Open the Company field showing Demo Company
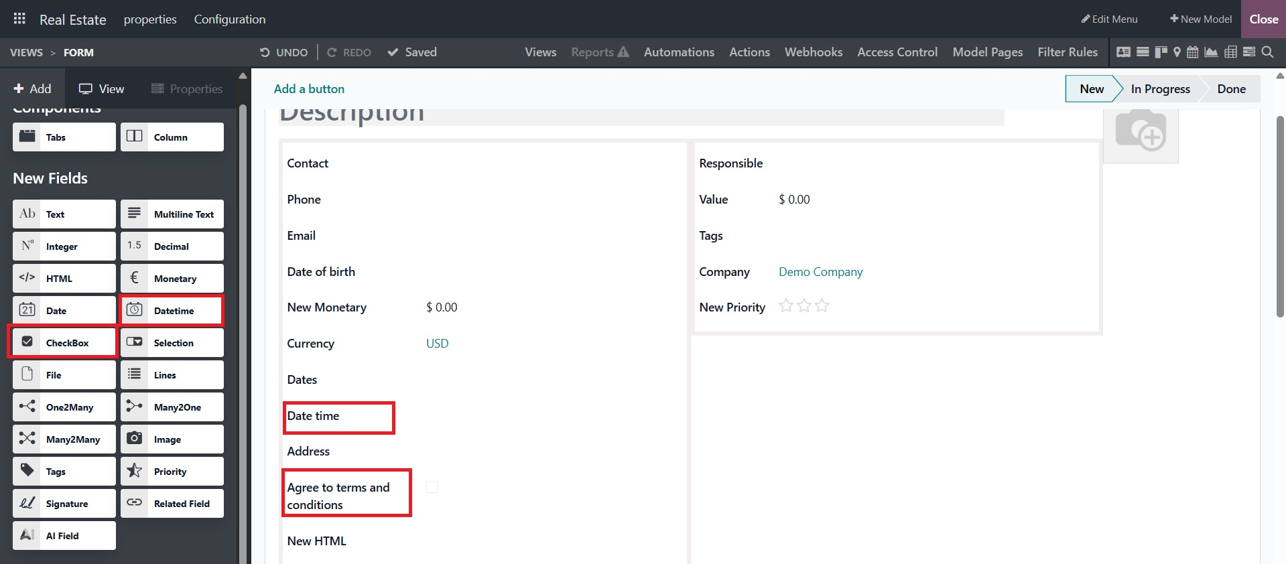 [x=820, y=272]
